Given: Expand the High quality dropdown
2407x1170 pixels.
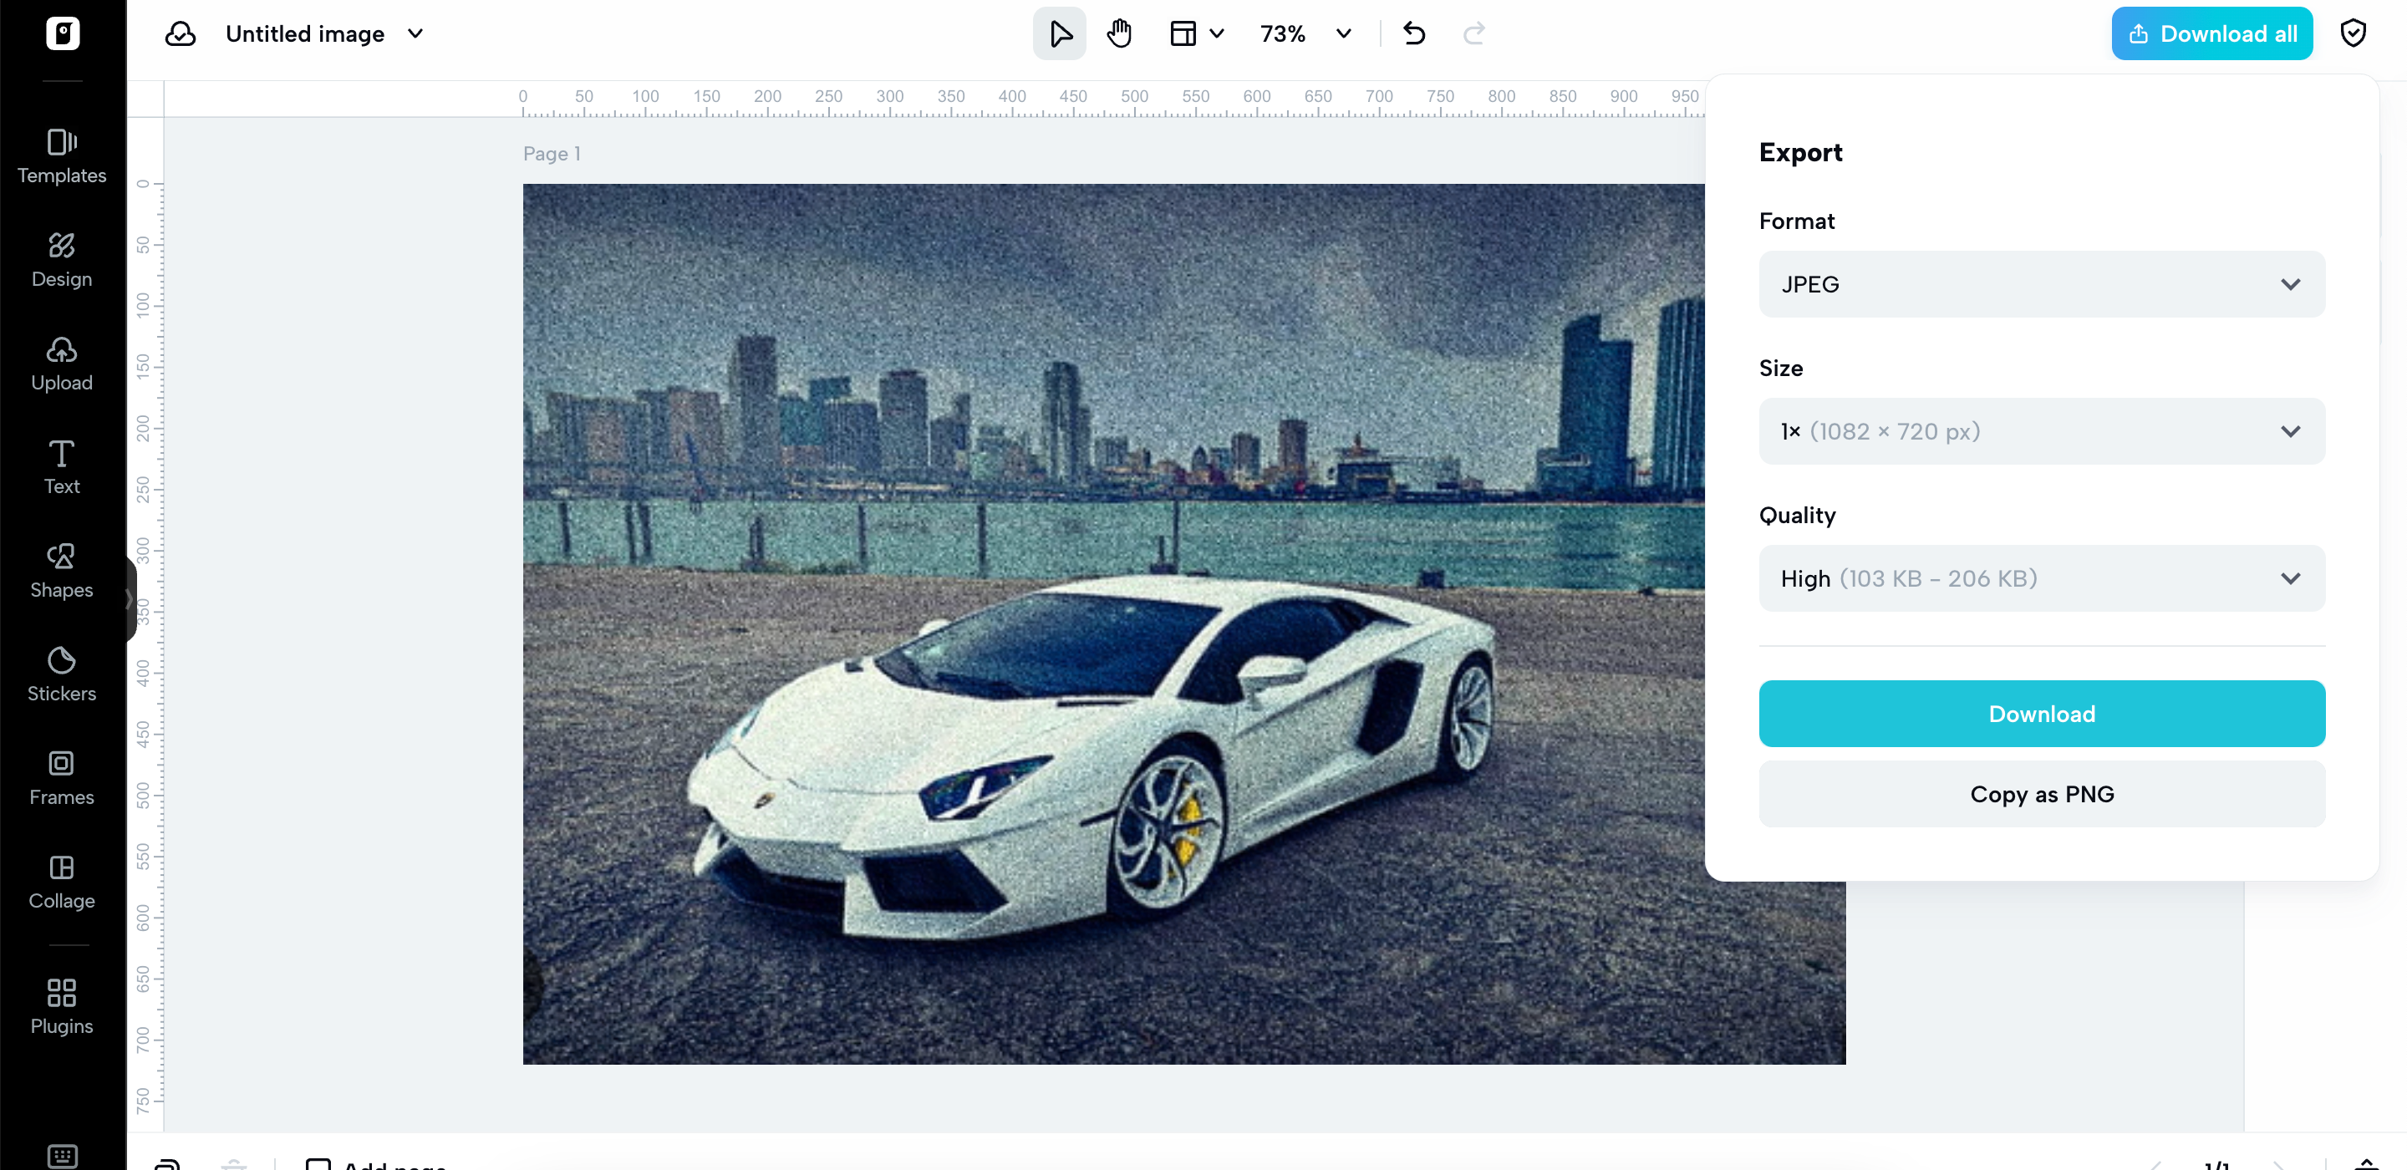Looking at the screenshot, I should point(2041,578).
